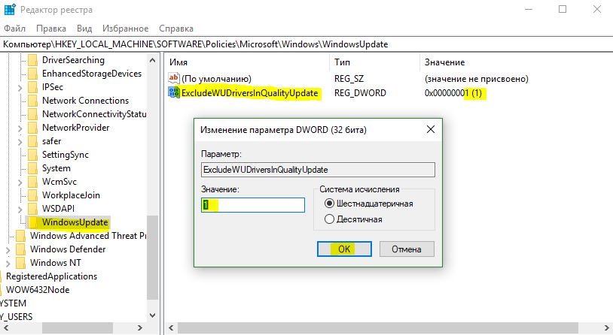Viewport: 613px width, 335px height.
Task: Click tree pane vertical scrollbar down arrow
Action: (x=152, y=315)
